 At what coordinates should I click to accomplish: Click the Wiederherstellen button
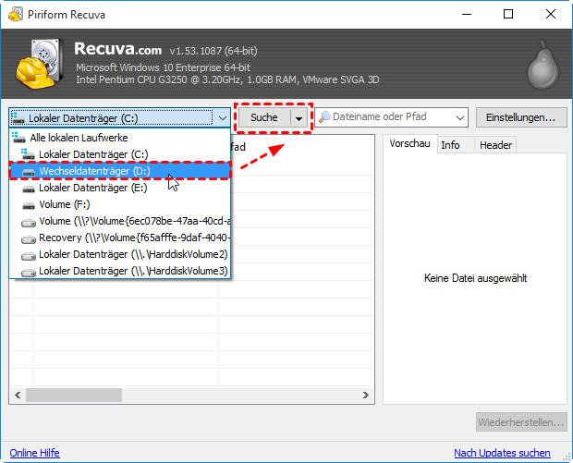[521, 422]
